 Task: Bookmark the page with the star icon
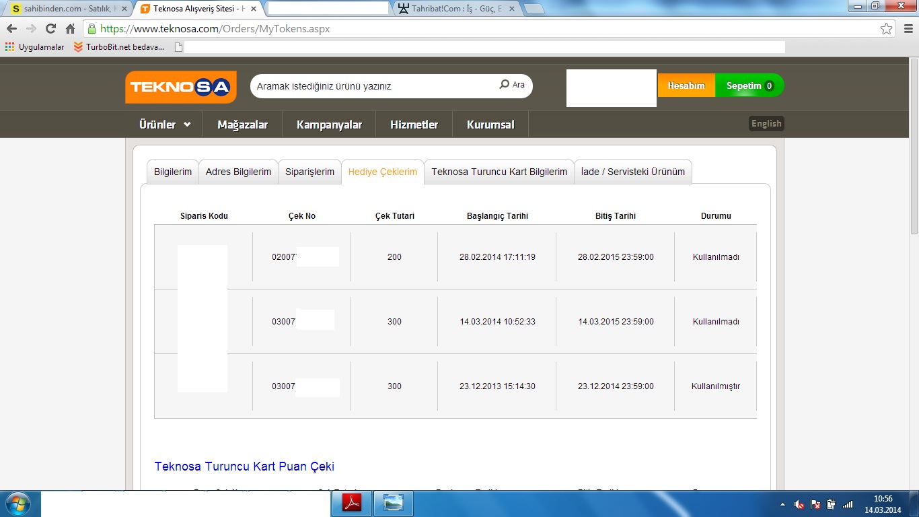(x=887, y=29)
